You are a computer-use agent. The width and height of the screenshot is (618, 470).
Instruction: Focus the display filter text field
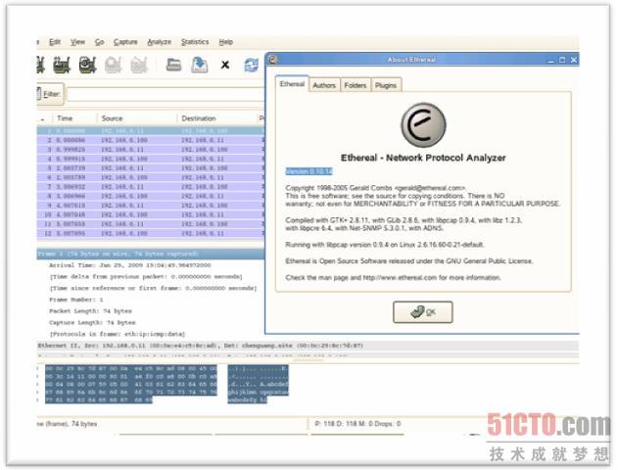point(166,95)
